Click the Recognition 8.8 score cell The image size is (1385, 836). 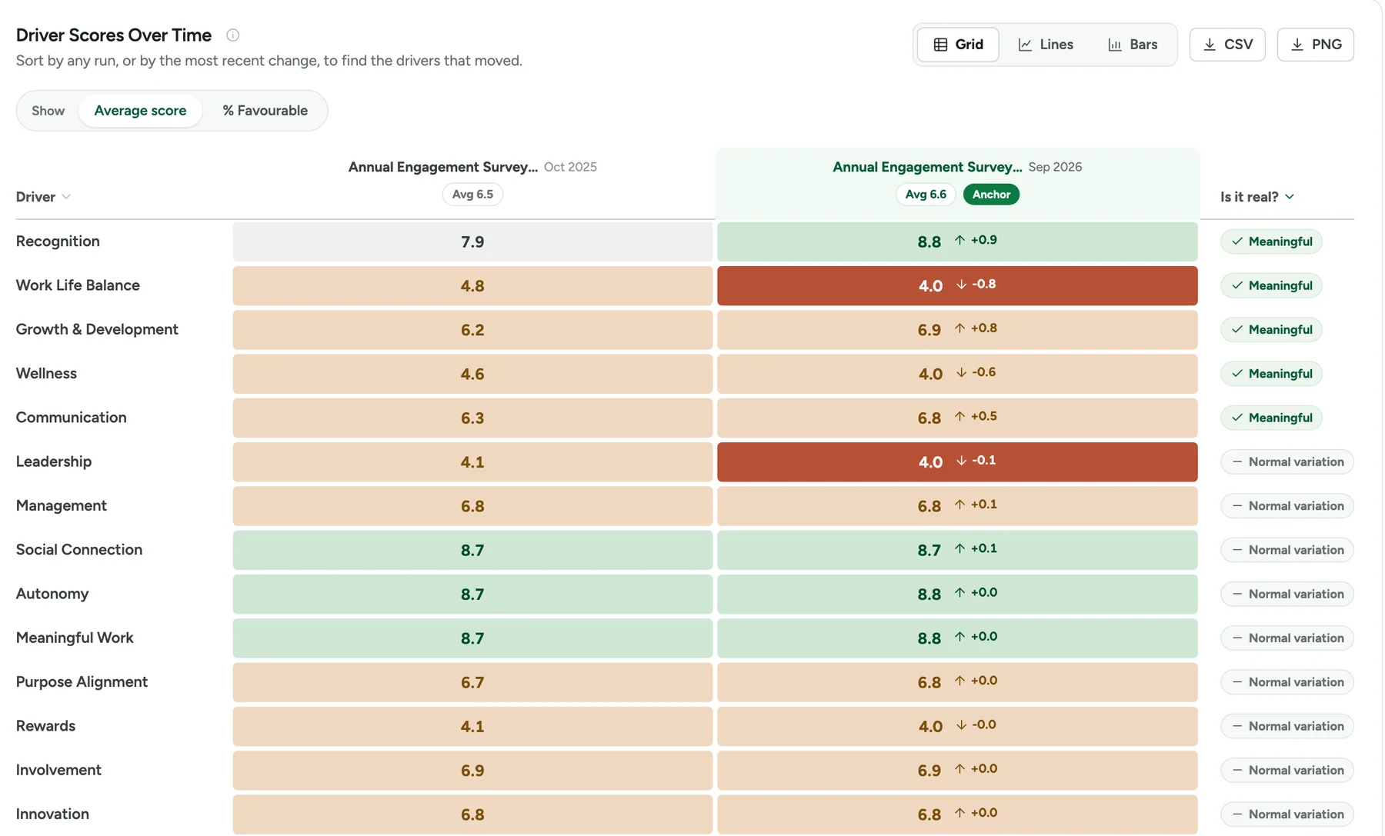(x=957, y=241)
